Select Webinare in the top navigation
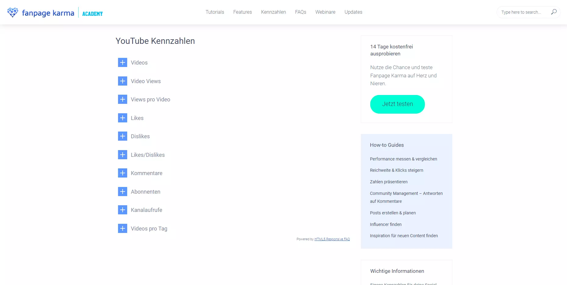 pos(325,12)
